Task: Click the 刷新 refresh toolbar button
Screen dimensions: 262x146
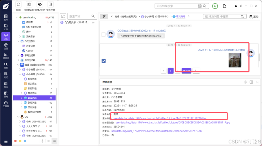Action: click(x=18, y=6)
